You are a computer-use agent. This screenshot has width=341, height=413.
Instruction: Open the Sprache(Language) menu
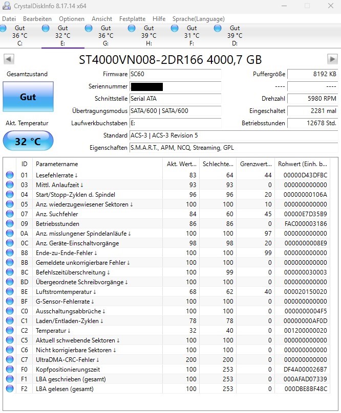click(x=199, y=19)
